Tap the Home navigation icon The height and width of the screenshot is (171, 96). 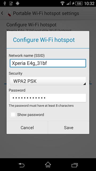[48, 165]
